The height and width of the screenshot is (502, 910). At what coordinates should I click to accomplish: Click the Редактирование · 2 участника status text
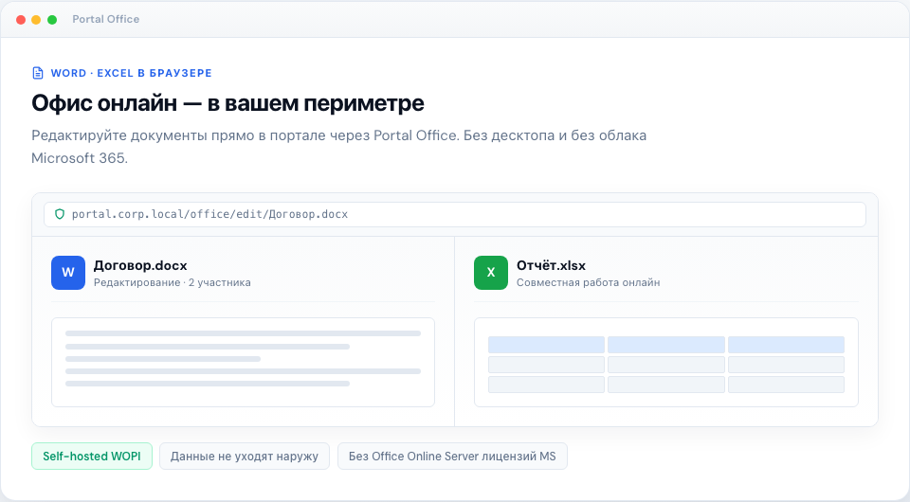(x=173, y=282)
